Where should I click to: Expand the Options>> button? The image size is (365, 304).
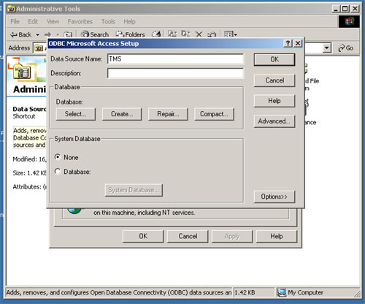tap(274, 197)
